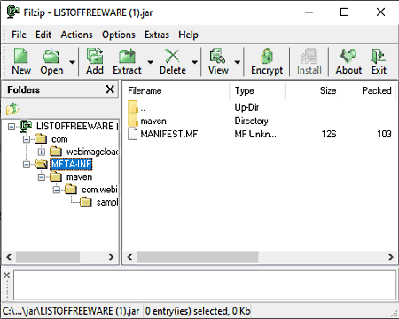The width and height of the screenshot is (399, 319).
Task: Open the dropdown arrow next to Open
Action: 72,62
